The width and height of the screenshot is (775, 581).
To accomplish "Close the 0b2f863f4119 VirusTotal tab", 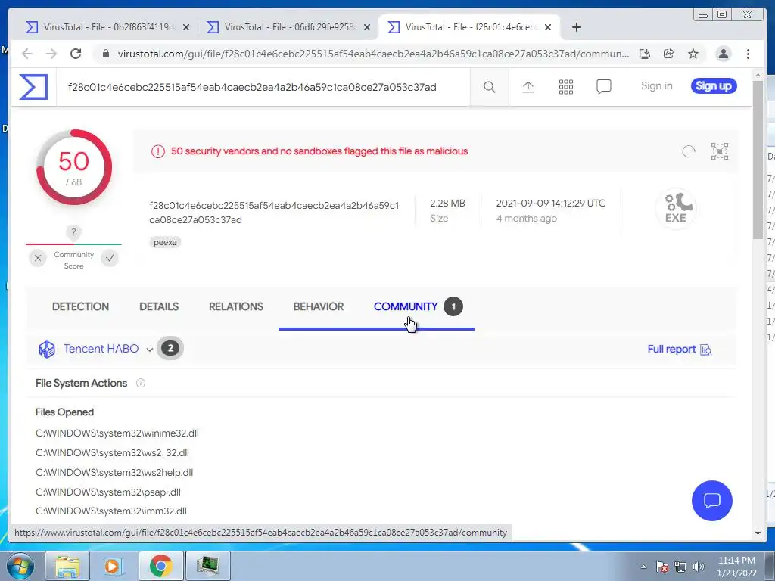I will click(x=186, y=28).
